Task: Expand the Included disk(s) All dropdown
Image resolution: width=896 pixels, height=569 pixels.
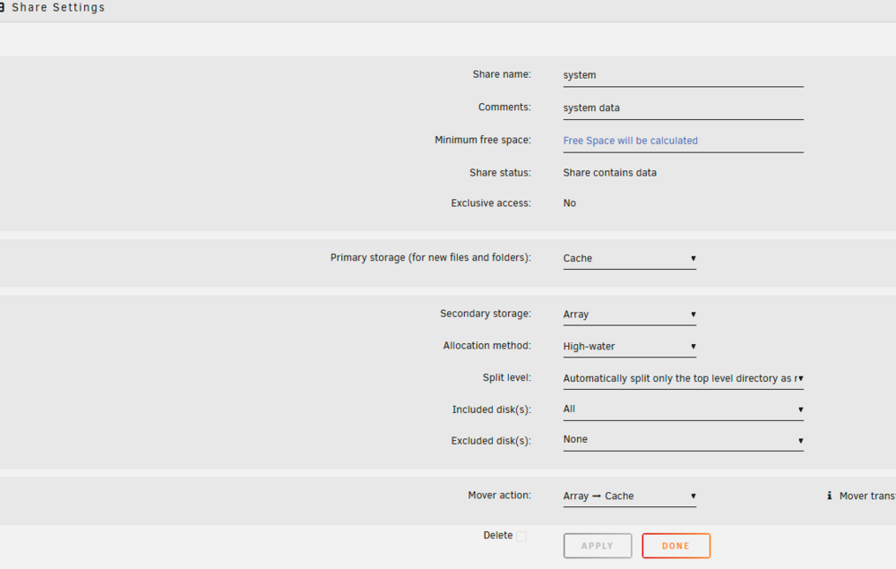Action: pyautogui.click(x=683, y=410)
